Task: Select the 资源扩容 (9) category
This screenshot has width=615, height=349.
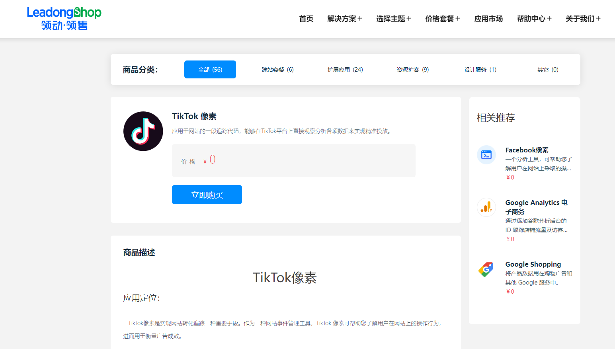Action: (413, 70)
